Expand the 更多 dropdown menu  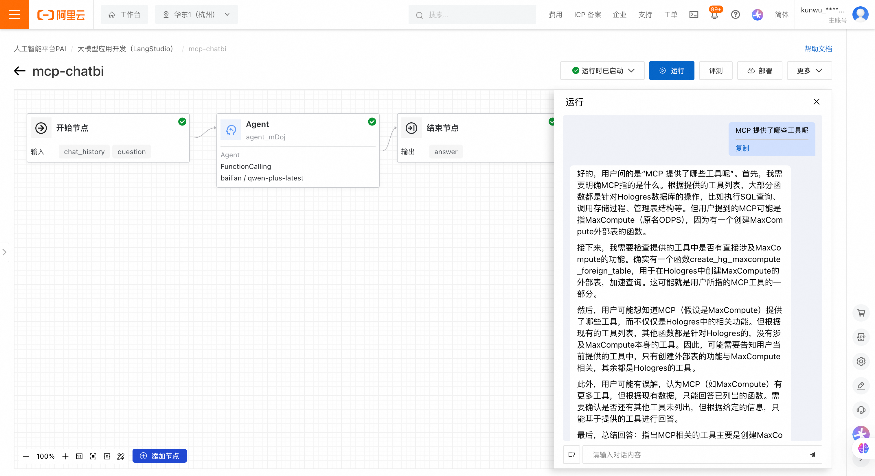click(x=809, y=71)
